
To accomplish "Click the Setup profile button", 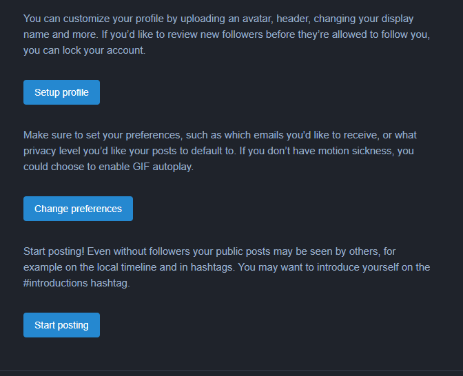I will 61,92.
